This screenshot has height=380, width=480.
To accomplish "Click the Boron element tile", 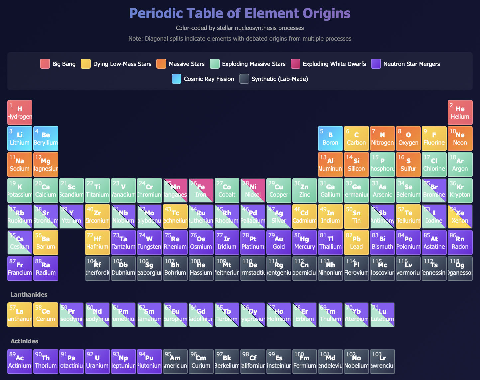I will point(331,139).
